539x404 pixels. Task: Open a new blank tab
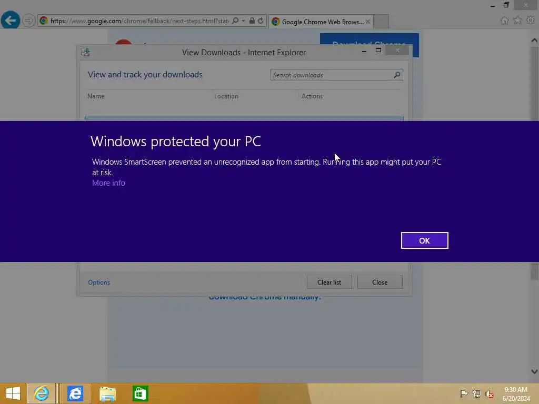click(381, 22)
